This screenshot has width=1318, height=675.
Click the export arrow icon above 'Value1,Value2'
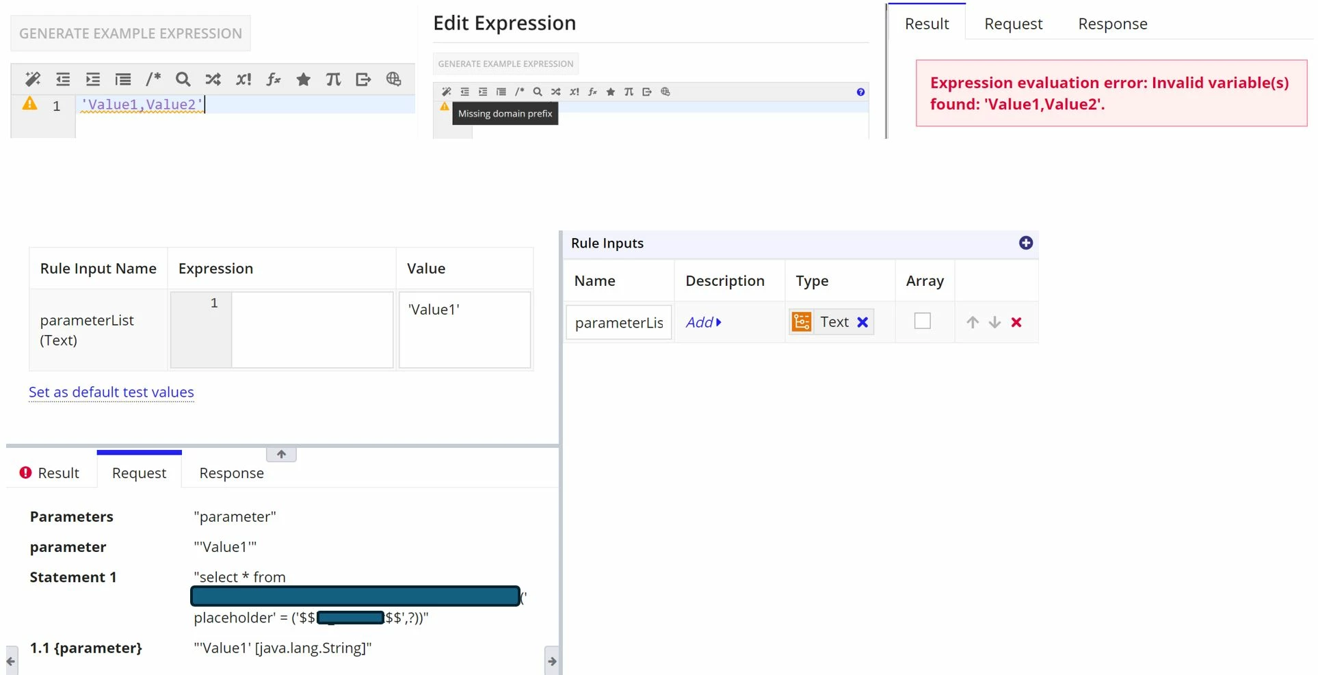pyautogui.click(x=363, y=79)
